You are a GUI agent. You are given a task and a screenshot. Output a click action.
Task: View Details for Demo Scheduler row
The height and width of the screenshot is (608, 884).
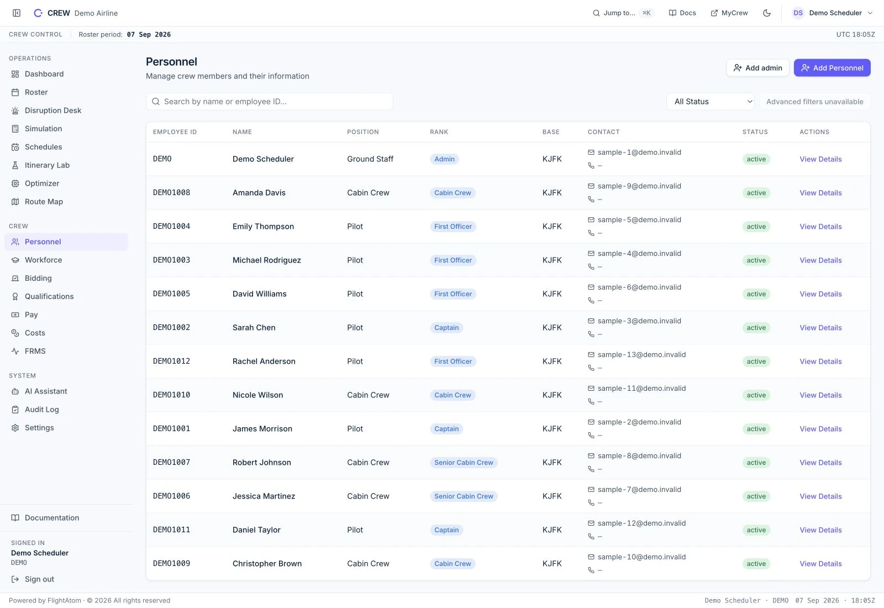pos(820,159)
